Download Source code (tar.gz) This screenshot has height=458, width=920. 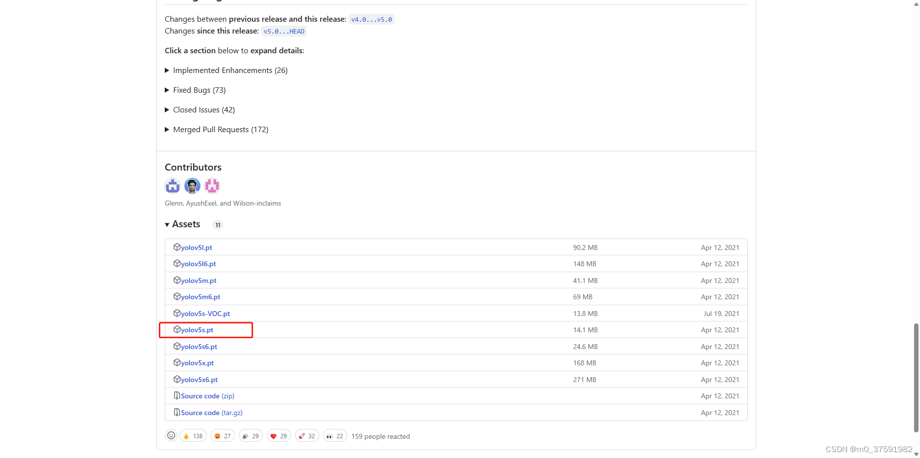tap(212, 413)
